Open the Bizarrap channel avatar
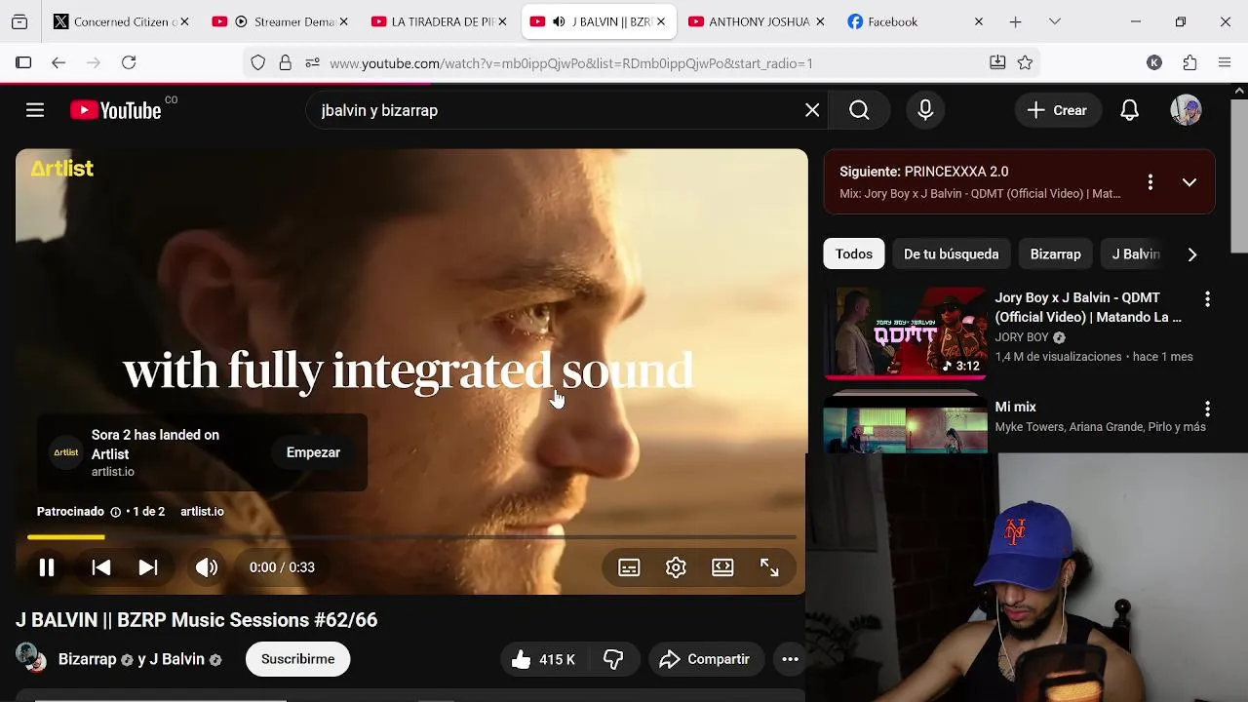The height and width of the screenshot is (702, 1248). [31, 658]
